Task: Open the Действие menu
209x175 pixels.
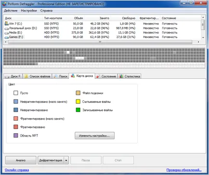Action: (11, 11)
